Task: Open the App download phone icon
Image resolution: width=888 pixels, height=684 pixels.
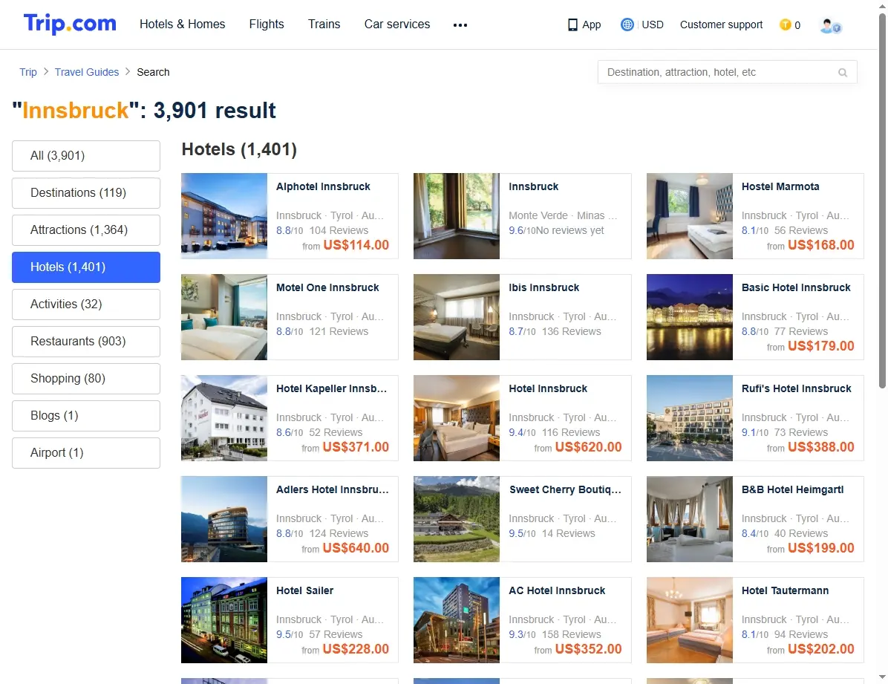Action: pos(572,25)
